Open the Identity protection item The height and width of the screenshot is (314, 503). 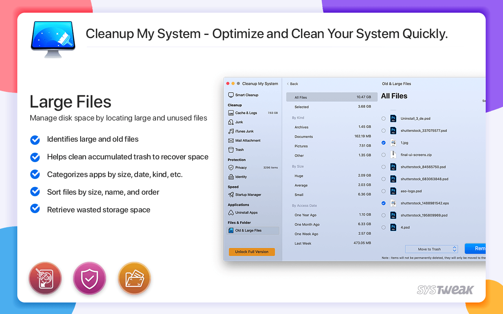pyautogui.click(x=240, y=177)
